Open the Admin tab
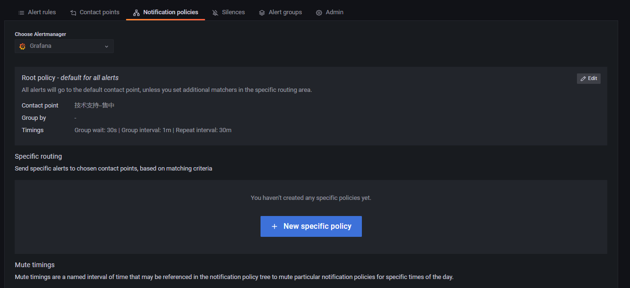The image size is (630, 288). [334, 12]
